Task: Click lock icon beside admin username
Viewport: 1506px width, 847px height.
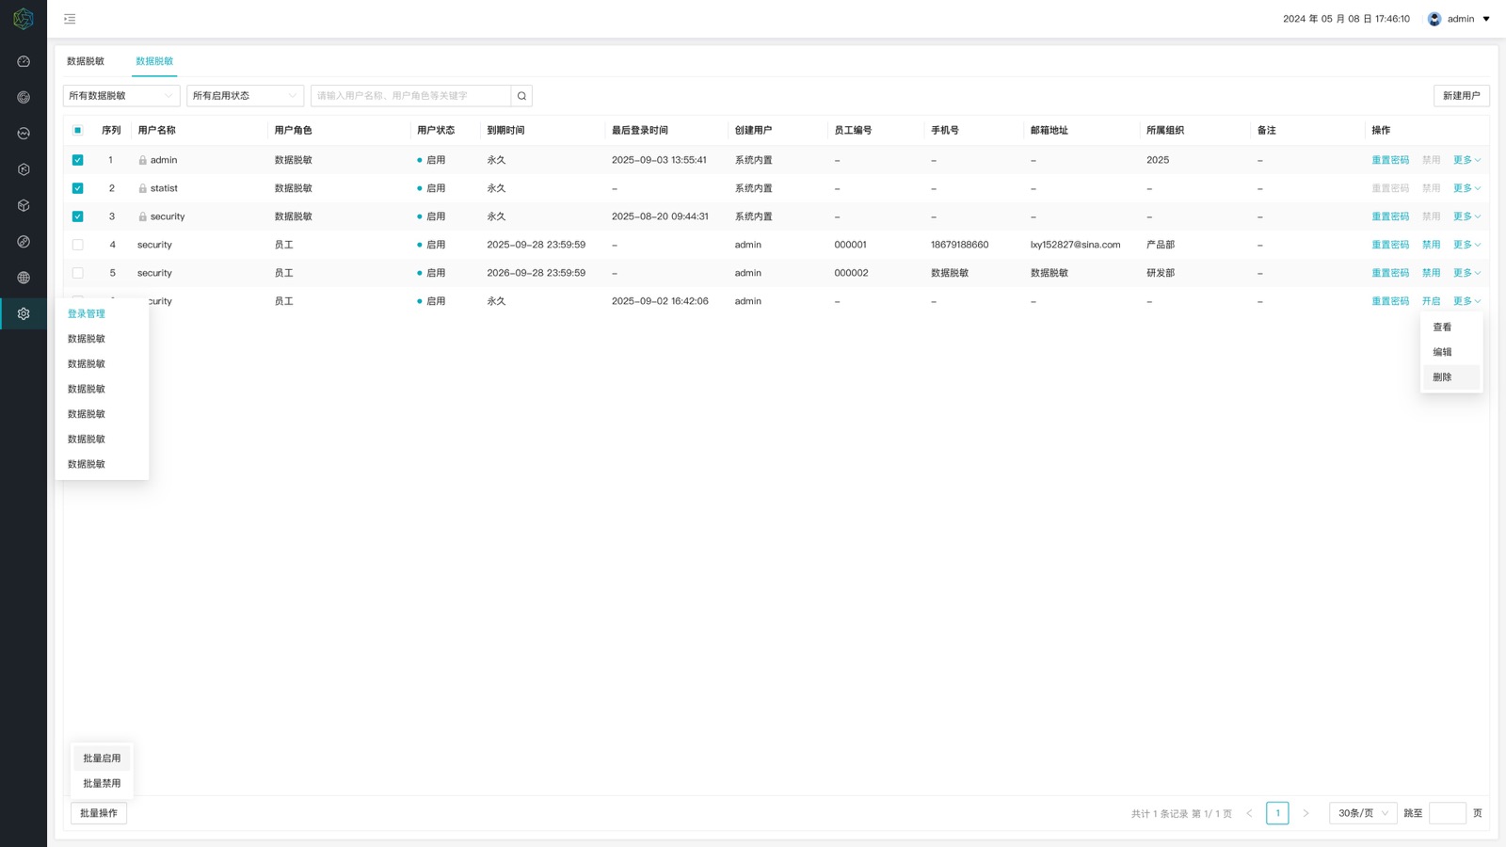Action: (142, 160)
